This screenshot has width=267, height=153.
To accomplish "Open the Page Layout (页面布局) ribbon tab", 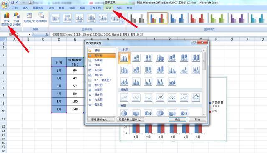I will click(38, 8).
